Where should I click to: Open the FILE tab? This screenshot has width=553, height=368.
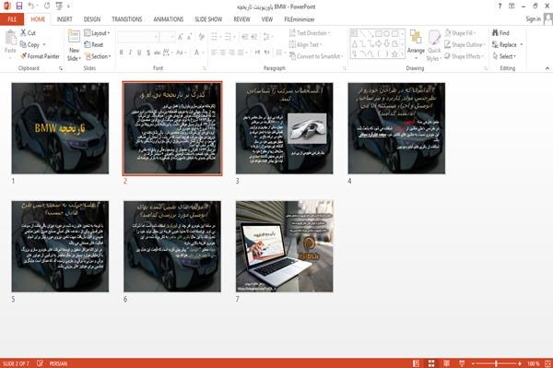coord(12,19)
